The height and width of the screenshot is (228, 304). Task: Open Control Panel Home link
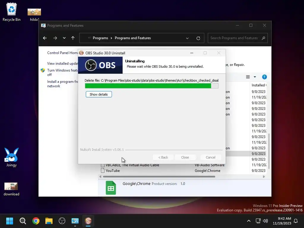pos(62,53)
